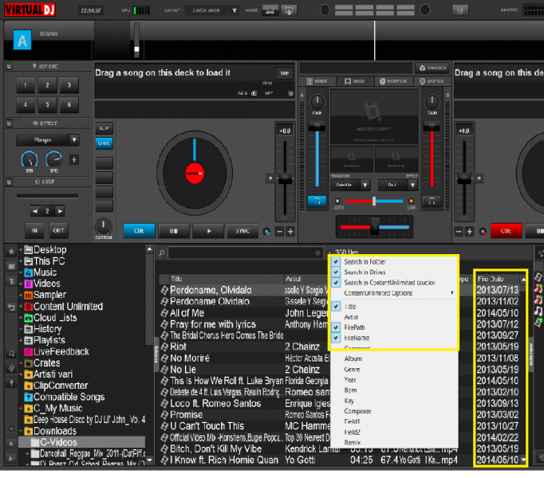The height and width of the screenshot is (478, 544).
Task: Select Album in search options menu
Action: pos(353,358)
